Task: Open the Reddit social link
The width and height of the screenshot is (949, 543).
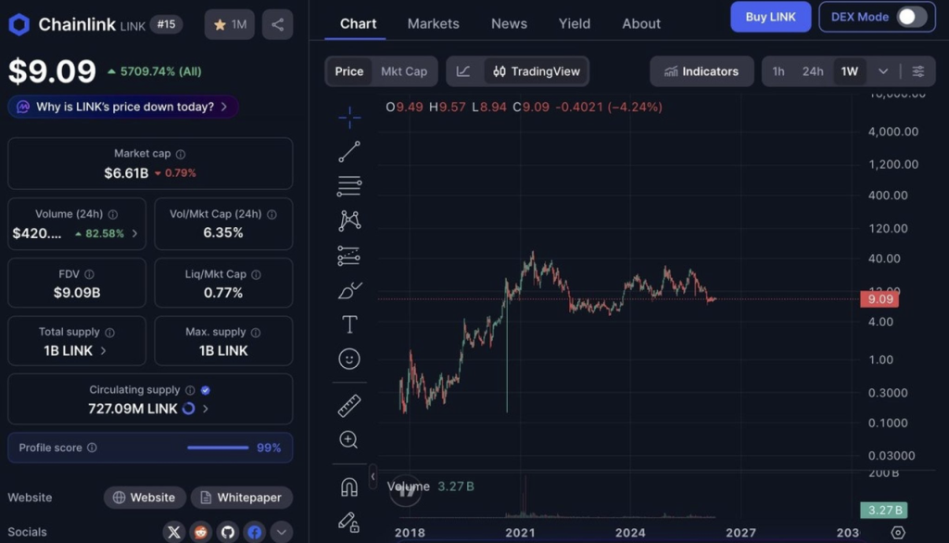Action: point(201,532)
